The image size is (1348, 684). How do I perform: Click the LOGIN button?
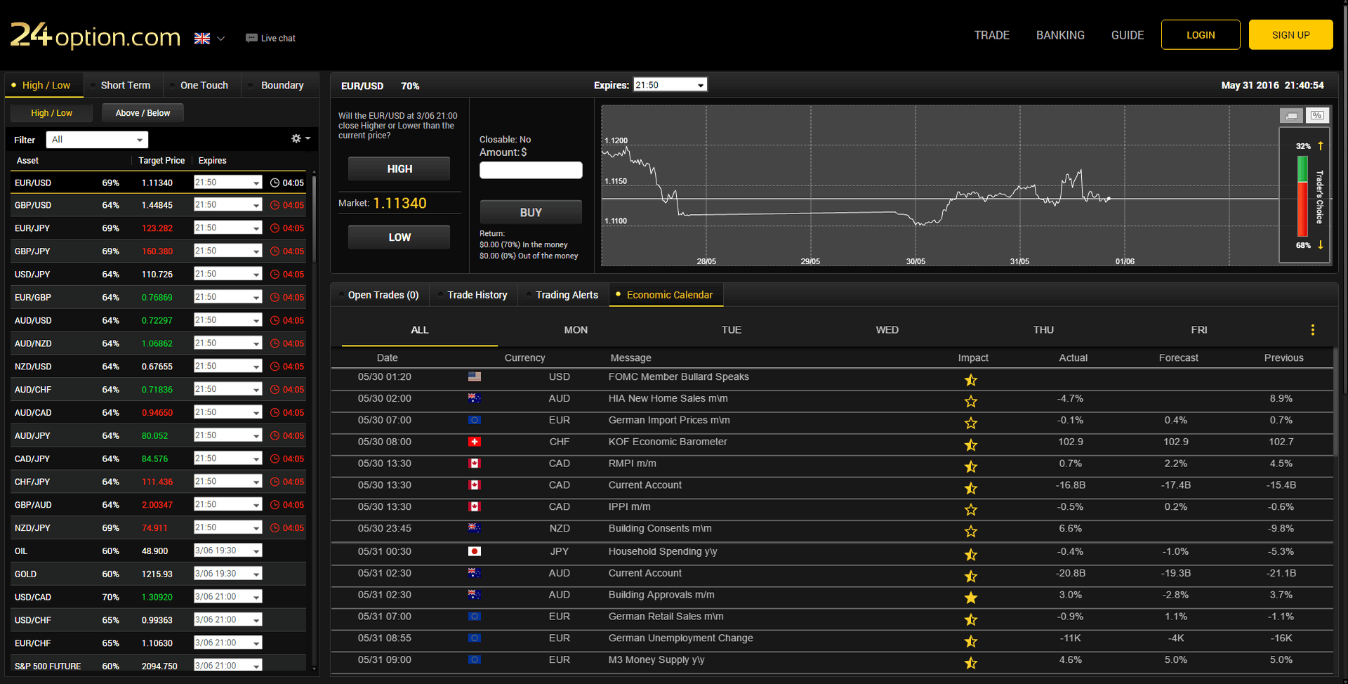[x=1201, y=35]
